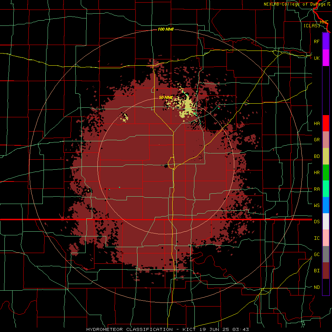Click the BI dark red legend swatch
The width and height of the screenshot is (332, 332).
[x=326, y=271]
